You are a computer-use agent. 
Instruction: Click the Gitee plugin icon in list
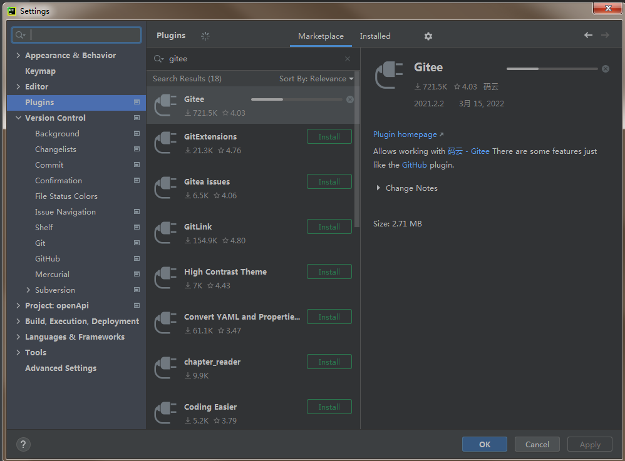coord(165,105)
